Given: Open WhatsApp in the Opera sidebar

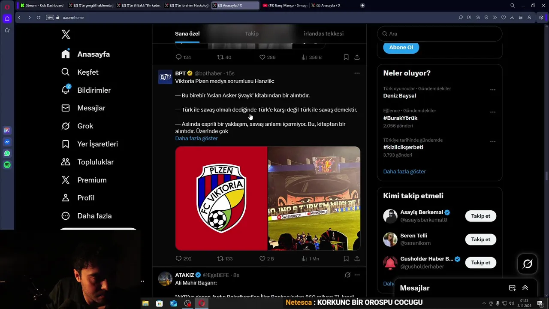Looking at the screenshot, I should (7, 153).
